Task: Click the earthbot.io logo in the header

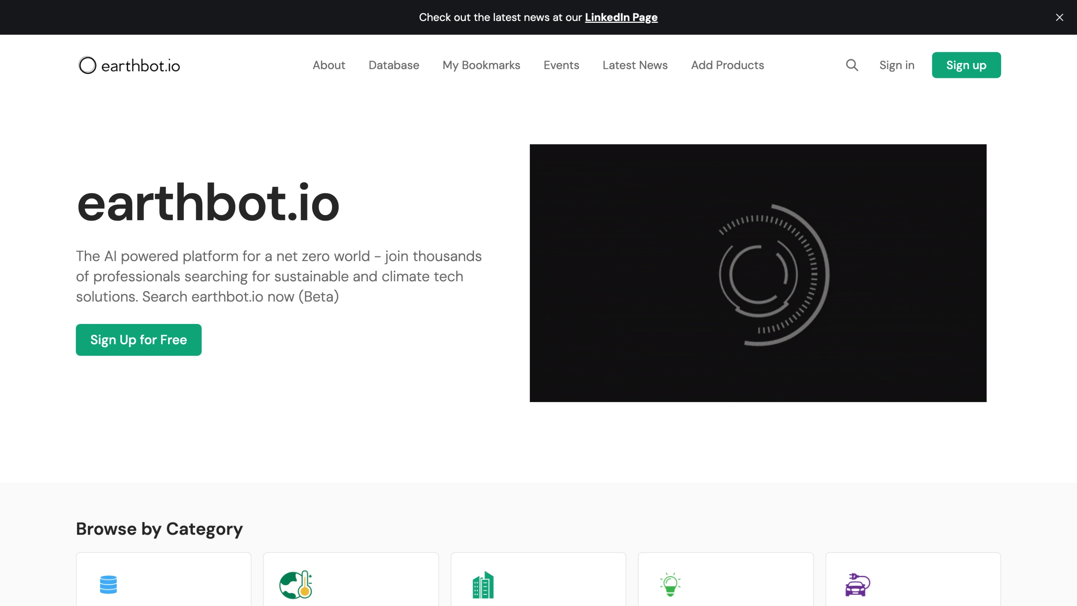Action: pyautogui.click(x=129, y=65)
